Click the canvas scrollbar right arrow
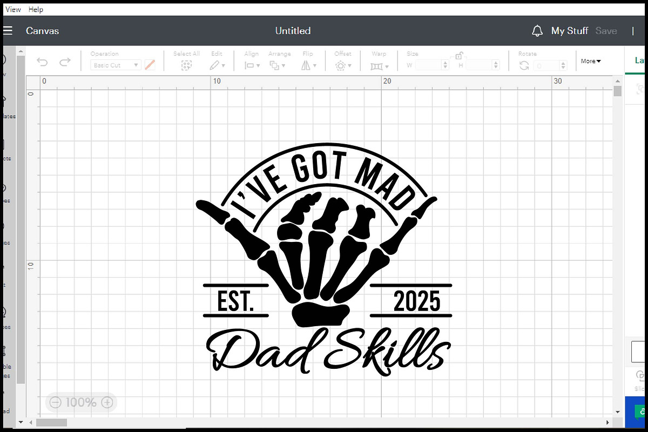This screenshot has height=432, width=648. coord(609,422)
